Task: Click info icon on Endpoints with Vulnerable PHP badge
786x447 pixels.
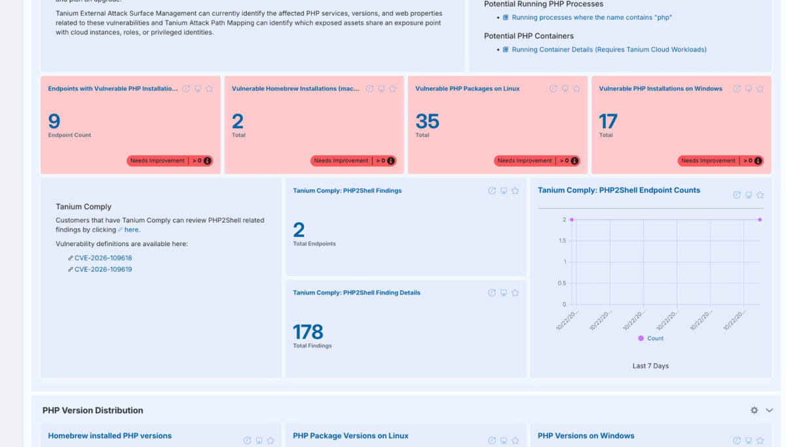Action: pyautogui.click(x=208, y=161)
